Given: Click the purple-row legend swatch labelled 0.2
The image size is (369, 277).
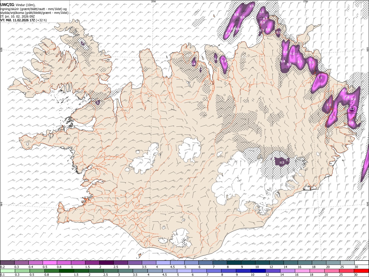Looking at the screenshot, I should (7, 263).
